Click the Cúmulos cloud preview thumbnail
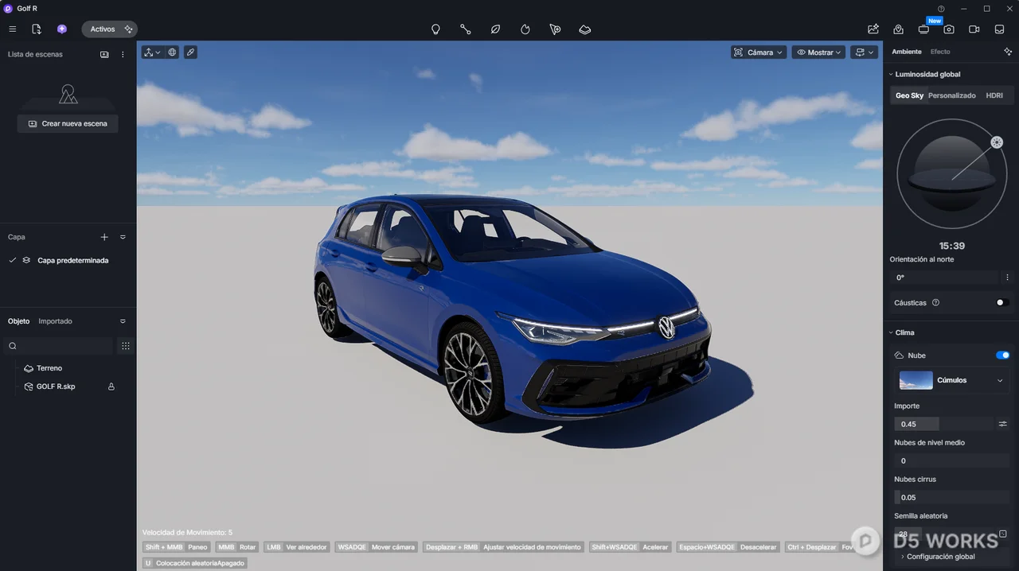This screenshot has height=571, width=1019. click(x=916, y=380)
